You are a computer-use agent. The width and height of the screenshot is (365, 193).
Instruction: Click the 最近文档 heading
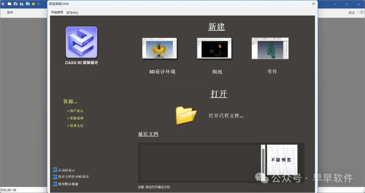click(x=148, y=134)
